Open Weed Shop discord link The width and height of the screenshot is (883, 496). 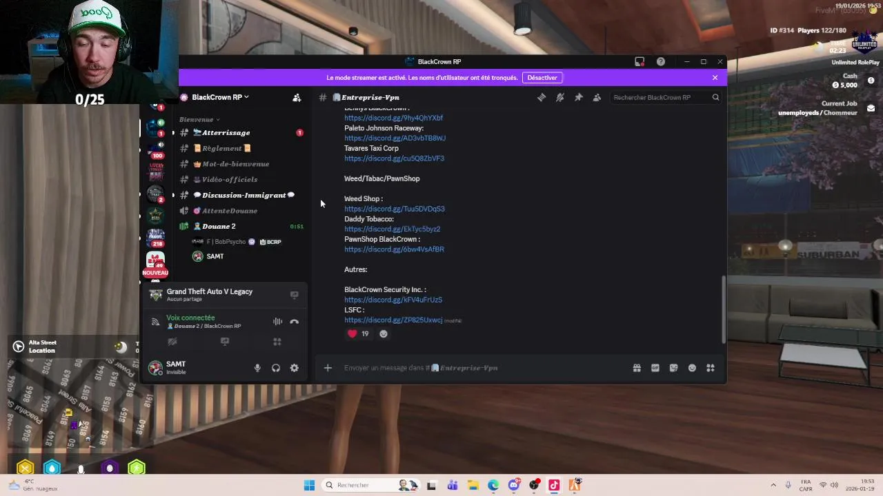click(395, 209)
